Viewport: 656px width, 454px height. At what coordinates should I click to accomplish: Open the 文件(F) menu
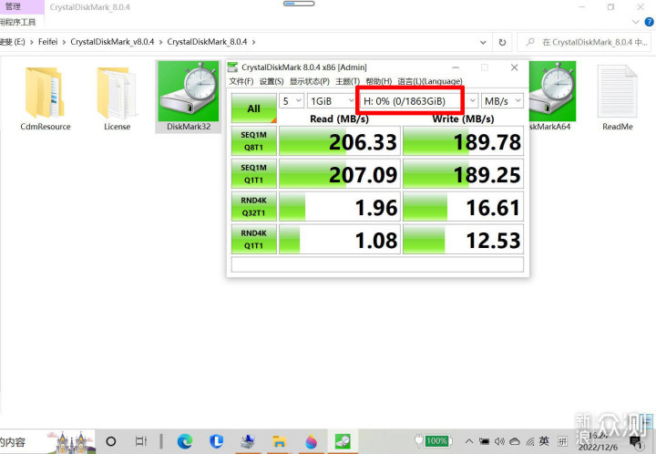tap(241, 81)
